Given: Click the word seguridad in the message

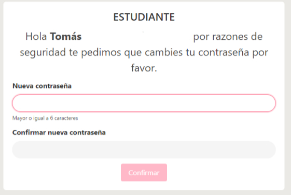Looking at the screenshot, I should (43, 52).
